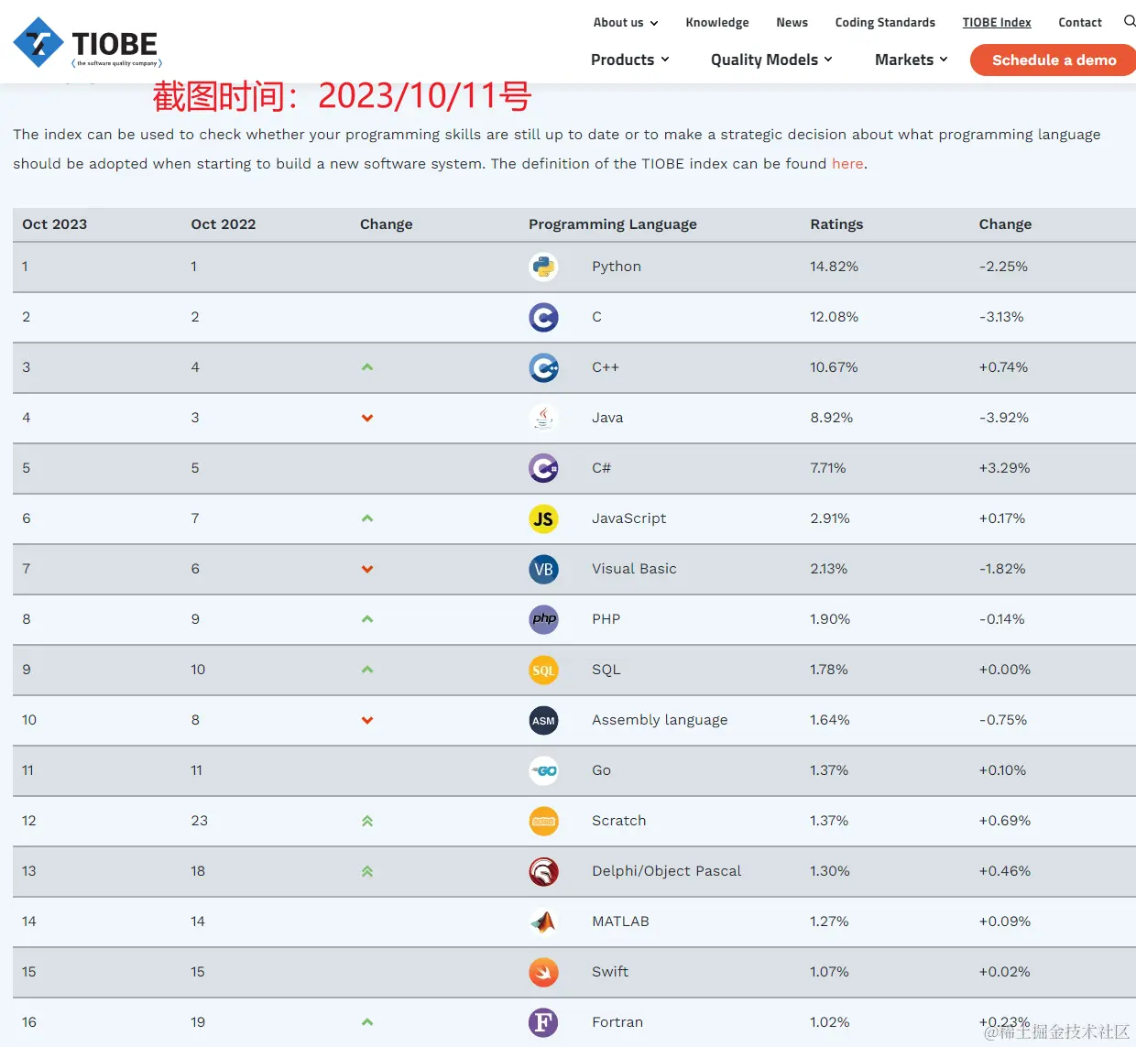Click the Ratings column header
This screenshot has width=1136, height=1047.
coord(836,224)
